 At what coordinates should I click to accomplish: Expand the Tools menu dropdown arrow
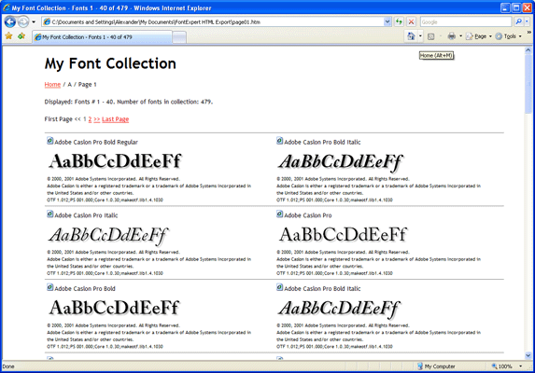click(x=520, y=36)
